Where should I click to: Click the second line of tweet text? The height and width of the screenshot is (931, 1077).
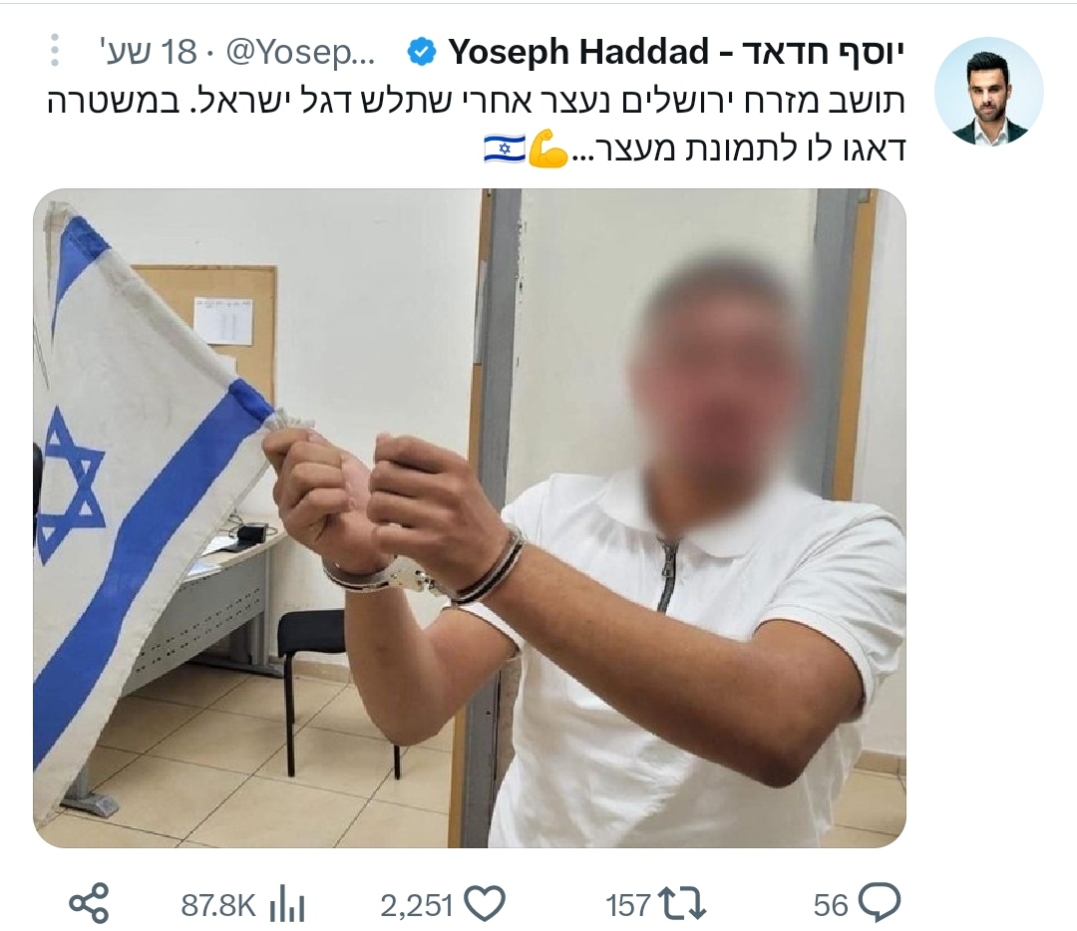click(694, 149)
